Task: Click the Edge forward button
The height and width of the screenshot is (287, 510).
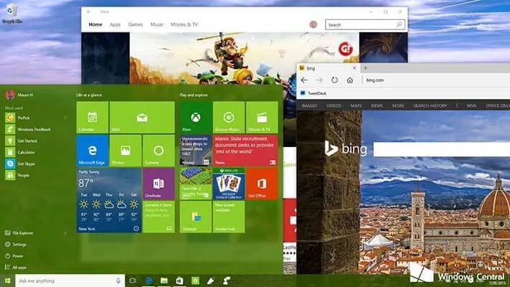Action: tap(319, 80)
